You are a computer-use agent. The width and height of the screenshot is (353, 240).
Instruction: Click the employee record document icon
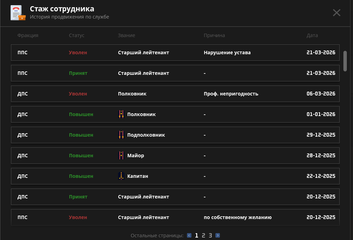pos(18,13)
